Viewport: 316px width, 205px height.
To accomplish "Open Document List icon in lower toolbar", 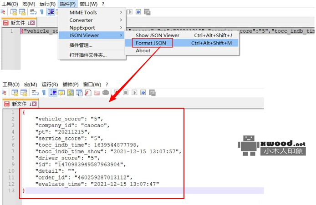I will pos(79,93).
